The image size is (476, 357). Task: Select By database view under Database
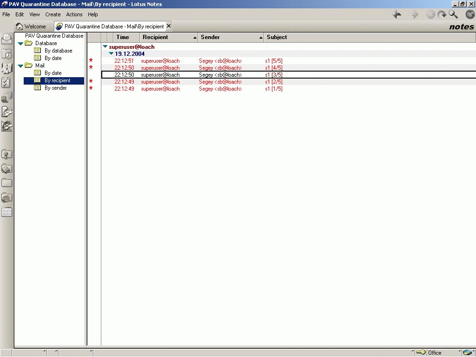point(58,51)
